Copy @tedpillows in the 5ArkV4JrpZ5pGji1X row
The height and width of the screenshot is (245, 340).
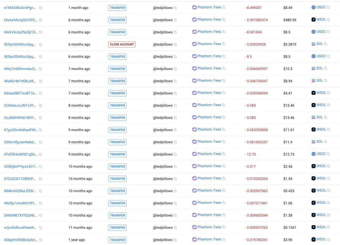[175, 32]
